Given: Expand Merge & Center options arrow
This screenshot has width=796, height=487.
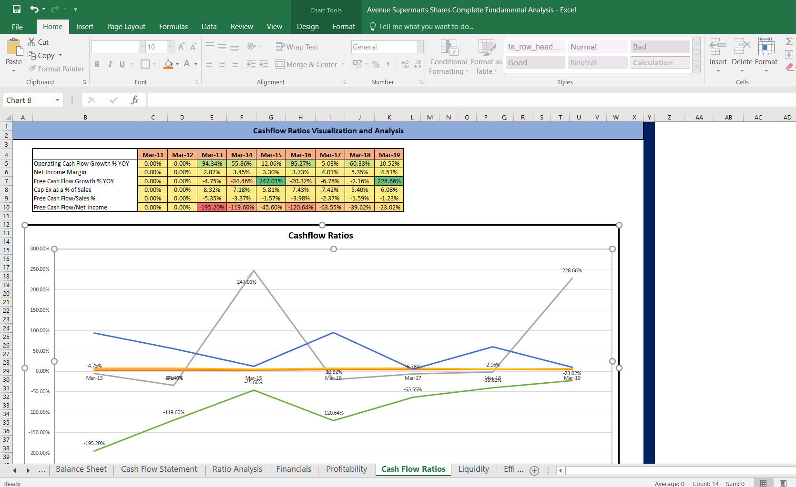Looking at the screenshot, I should [343, 64].
